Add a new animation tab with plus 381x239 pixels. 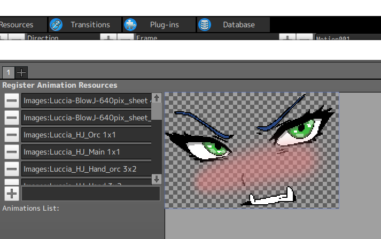click(21, 73)
